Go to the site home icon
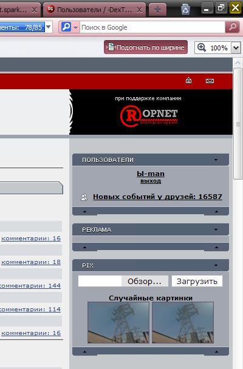 point(188,81)
